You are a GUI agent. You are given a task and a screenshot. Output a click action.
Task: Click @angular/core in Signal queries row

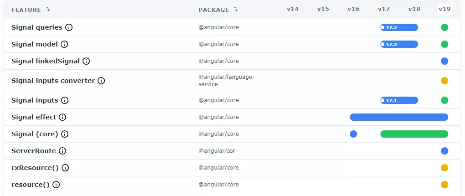218,27
